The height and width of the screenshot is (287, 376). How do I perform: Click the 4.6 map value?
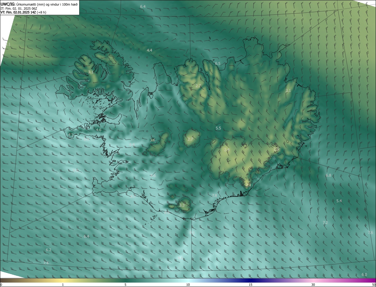(99, 130)
